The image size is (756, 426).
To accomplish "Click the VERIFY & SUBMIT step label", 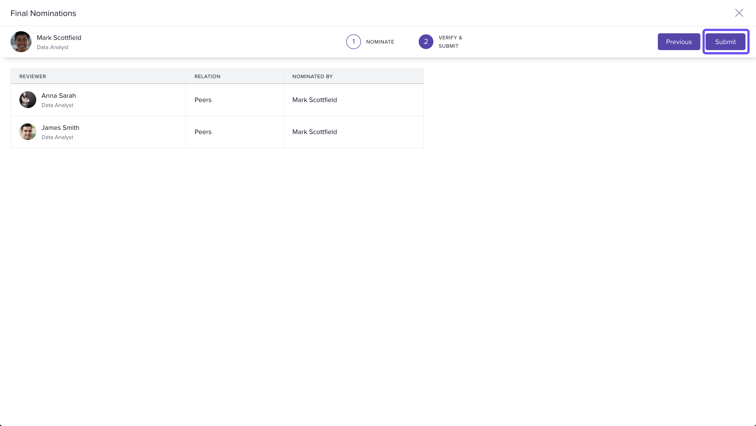I will tap(450, 42).
